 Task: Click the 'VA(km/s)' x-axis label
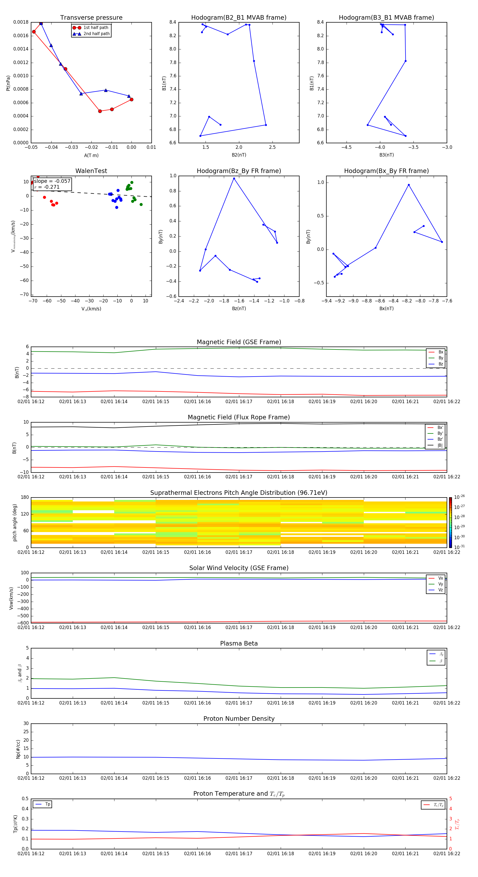pyautogui.click(x=91, y=309)
